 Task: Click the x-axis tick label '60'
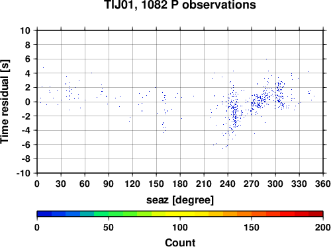coord(85,184)
